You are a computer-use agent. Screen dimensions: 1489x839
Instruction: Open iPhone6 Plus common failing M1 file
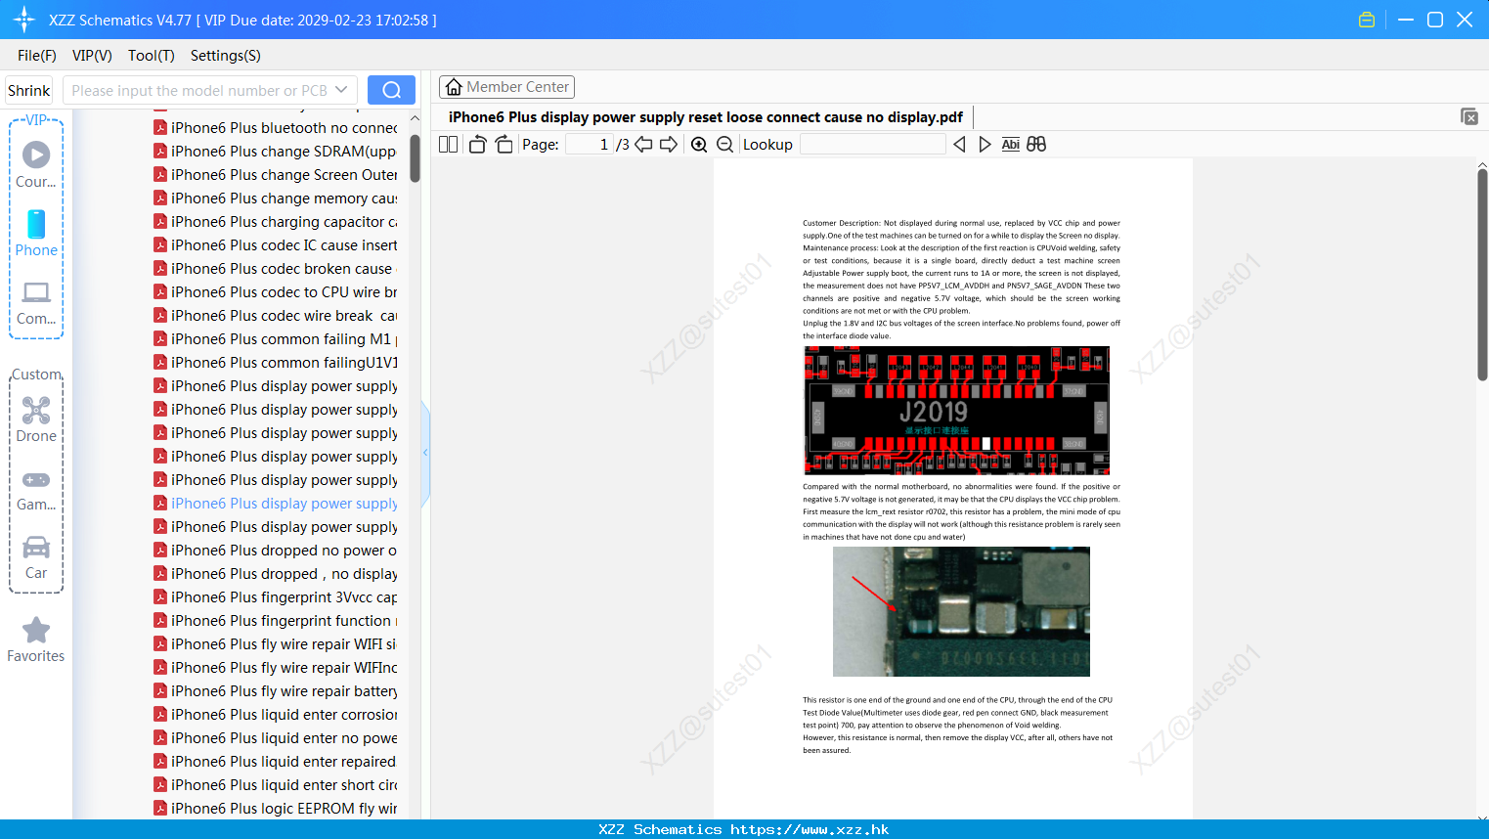pyautogui.click(x=276, y=339)
